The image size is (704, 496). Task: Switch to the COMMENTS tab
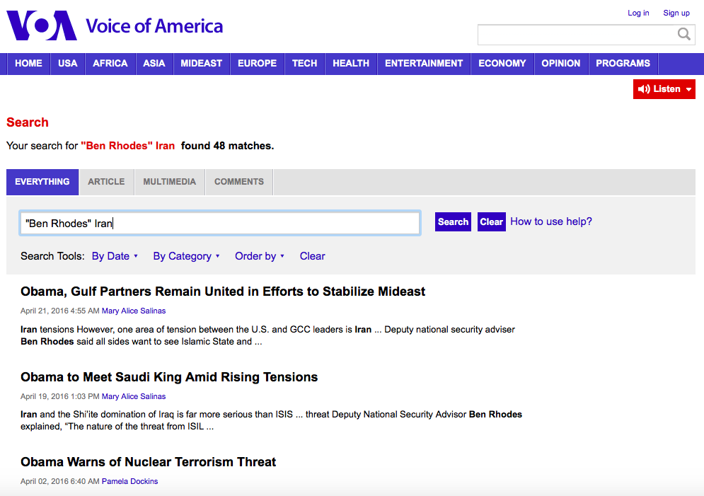click(239, 182)
